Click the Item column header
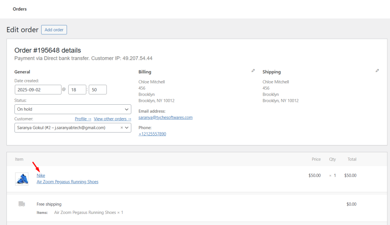 (19, 159)
